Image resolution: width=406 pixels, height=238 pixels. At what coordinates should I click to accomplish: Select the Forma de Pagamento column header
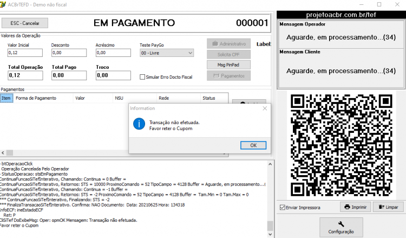[43, 98]
